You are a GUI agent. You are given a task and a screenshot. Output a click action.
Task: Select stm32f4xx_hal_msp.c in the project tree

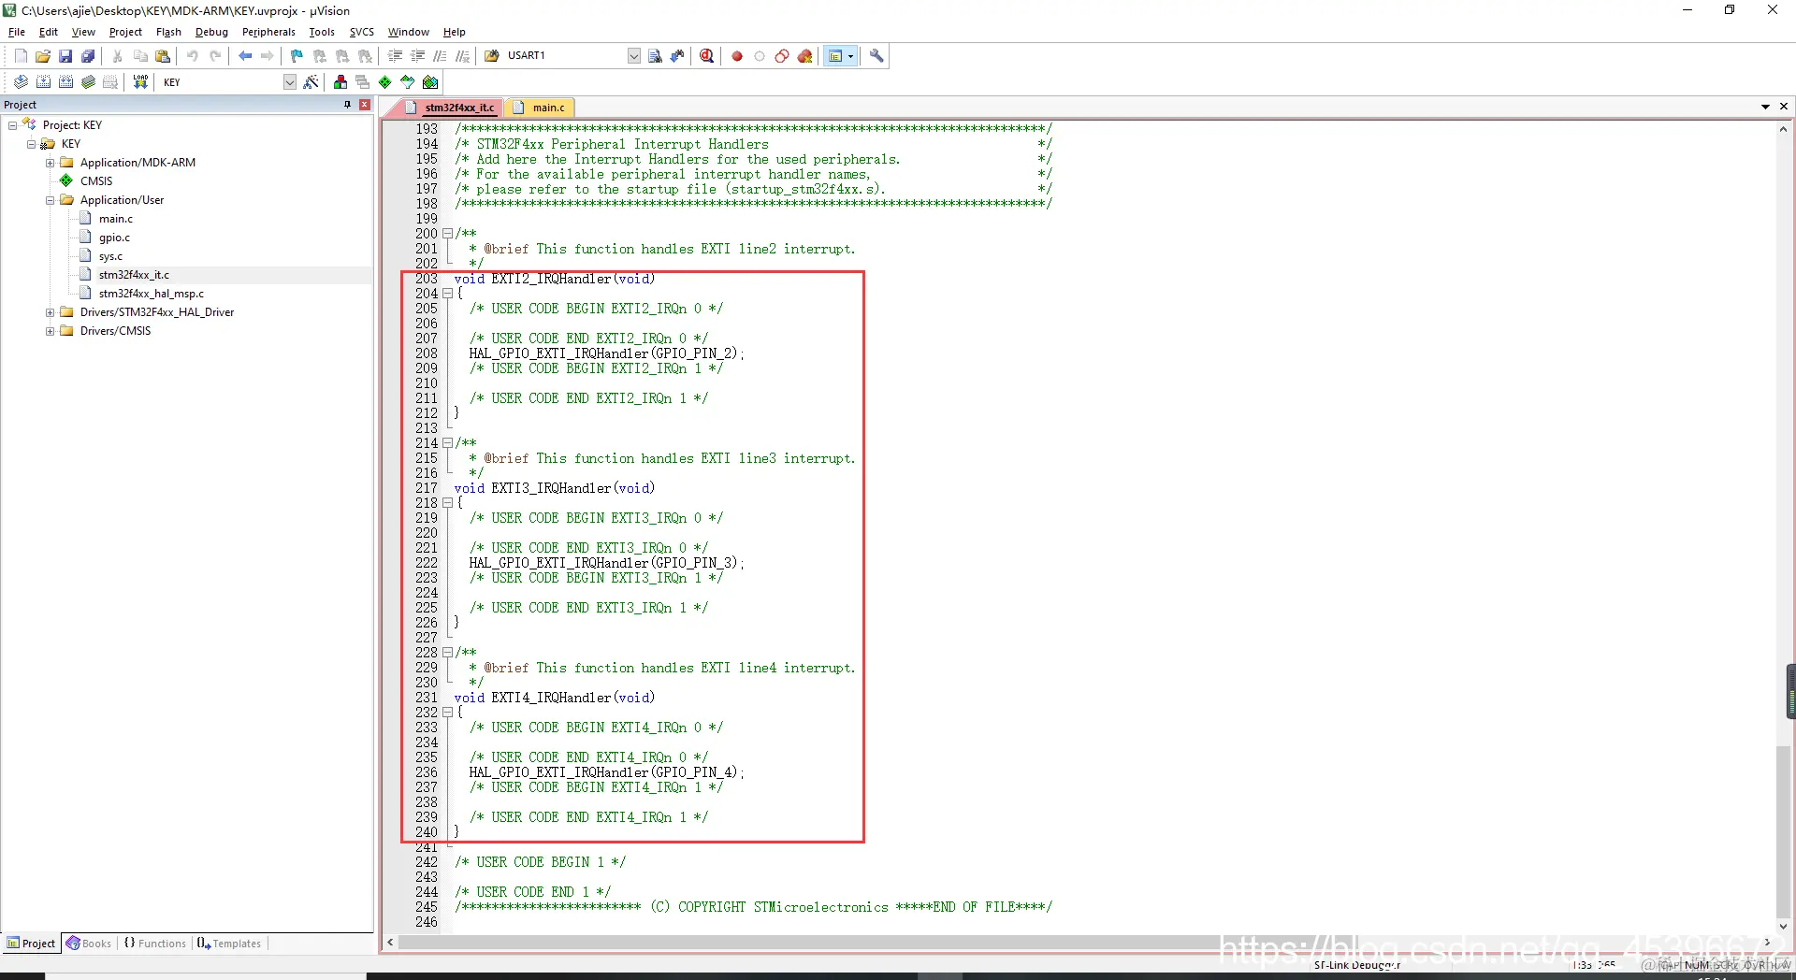[151, 294]
